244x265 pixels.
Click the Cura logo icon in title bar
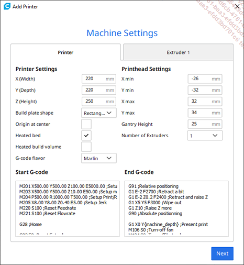[7, 6]
